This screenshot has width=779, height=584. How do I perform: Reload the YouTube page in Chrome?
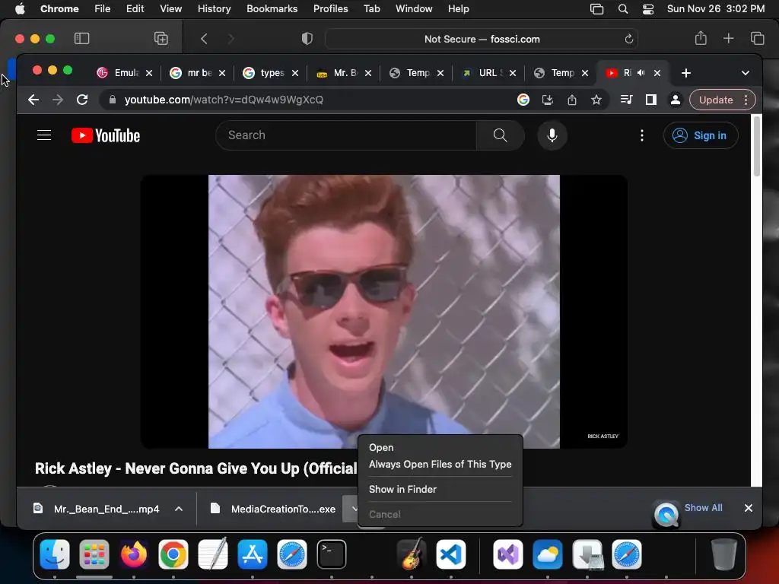click(82, 100)
